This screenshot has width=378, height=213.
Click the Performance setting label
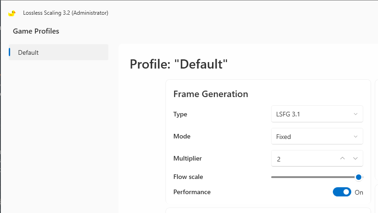[192, 192]
